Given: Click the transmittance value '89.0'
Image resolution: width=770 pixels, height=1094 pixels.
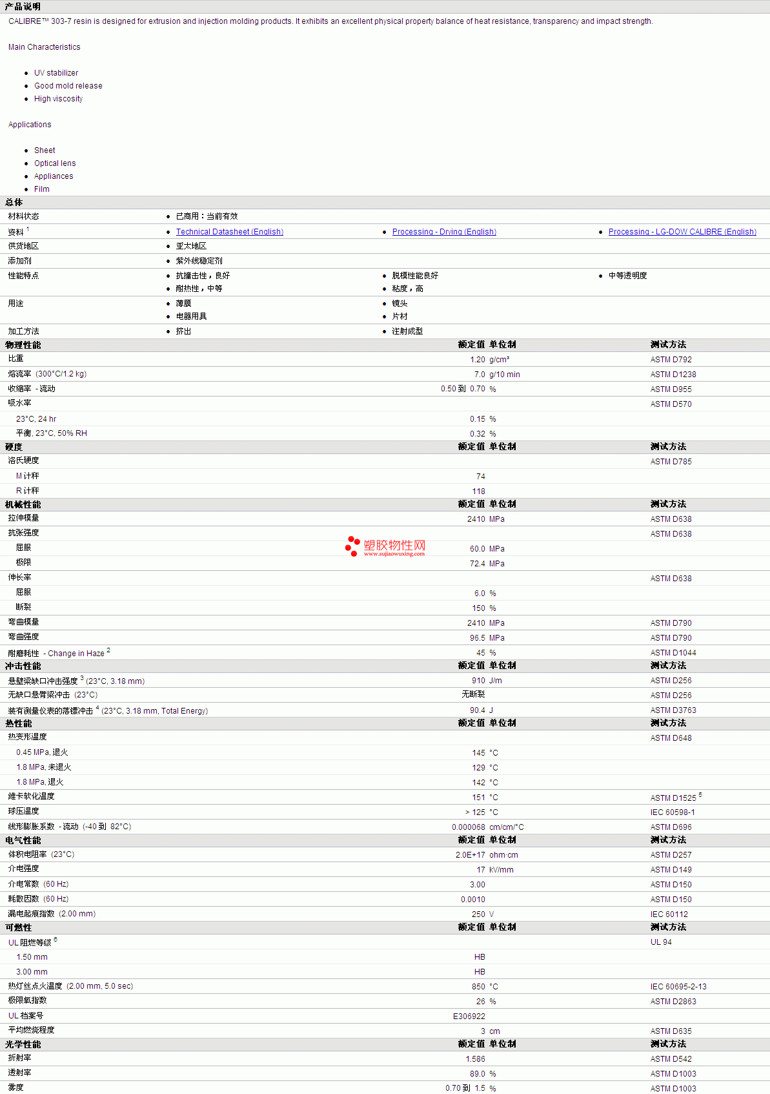Looking at the screenshot, I should point(478,1074).
